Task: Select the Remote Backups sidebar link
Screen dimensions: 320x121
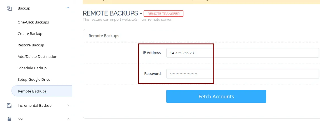Action: tap(32, 91)
